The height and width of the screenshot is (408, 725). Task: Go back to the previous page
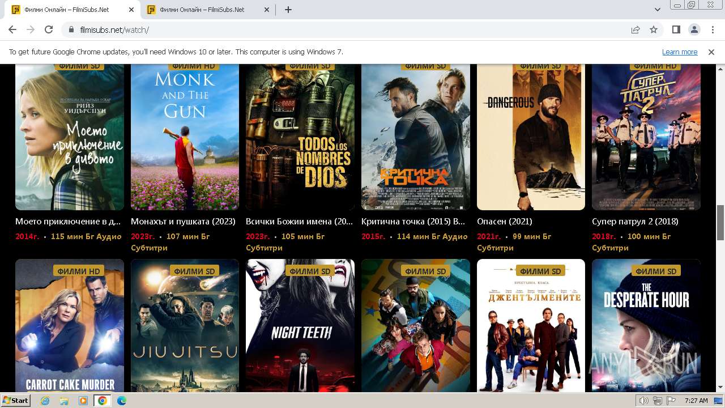12,30
